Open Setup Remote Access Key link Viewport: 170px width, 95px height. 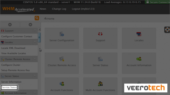click(15, 70)
